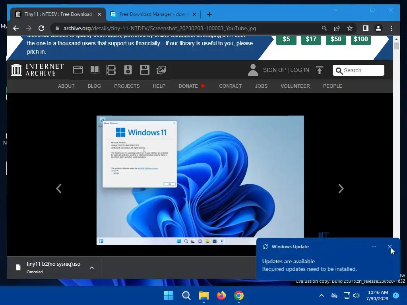The width and height of the screenshot is (407, 305).
Task: Select the Tiny11 : NTDEV tab
Action: 58,14
